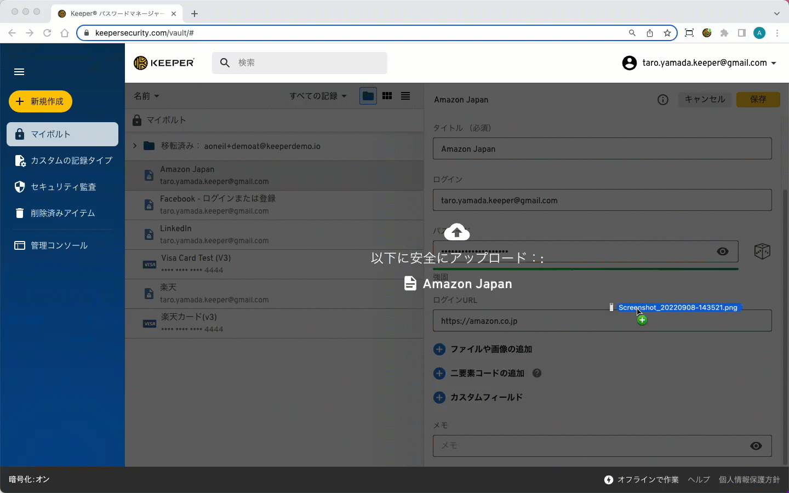Open the record info icon
This screenshot has width=789, height=493.
point(662,100)
